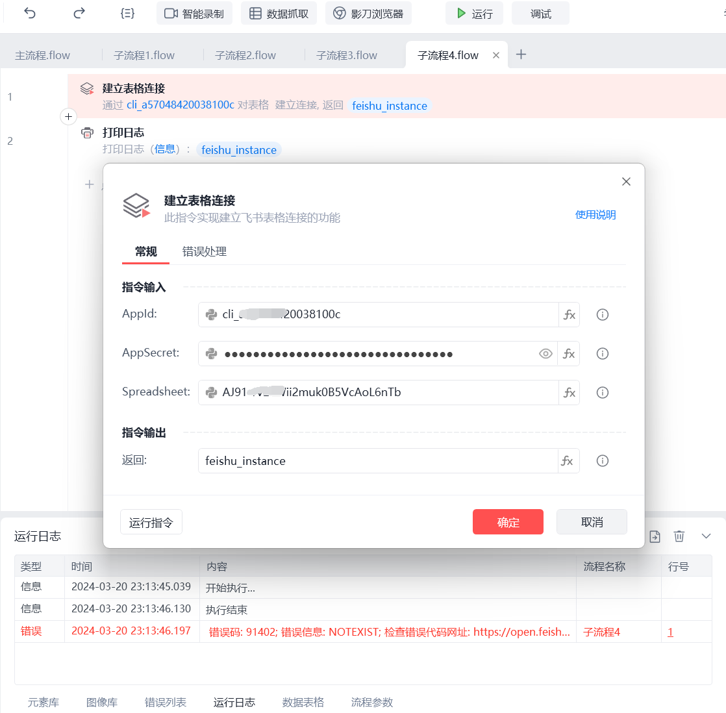Viewport: 726px width, 713px height.
Task: Insert step with plus between lines
Action: pyautogui.click(x=69, y=117)
